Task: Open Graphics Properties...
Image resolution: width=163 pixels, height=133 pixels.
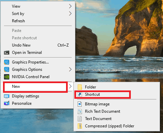Action: click(38, 62)
